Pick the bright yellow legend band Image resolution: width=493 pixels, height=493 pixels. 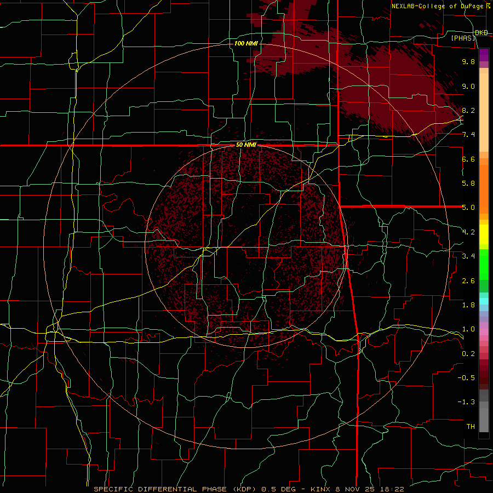pos(484,234)
